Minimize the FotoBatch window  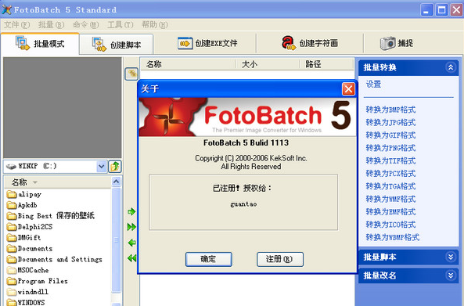(426, 10)
